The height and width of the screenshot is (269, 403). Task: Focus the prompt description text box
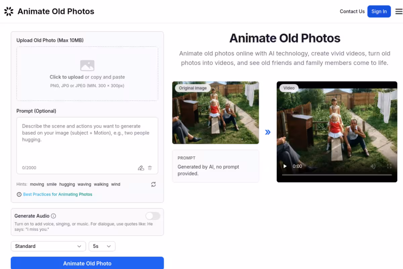[87, 146]
